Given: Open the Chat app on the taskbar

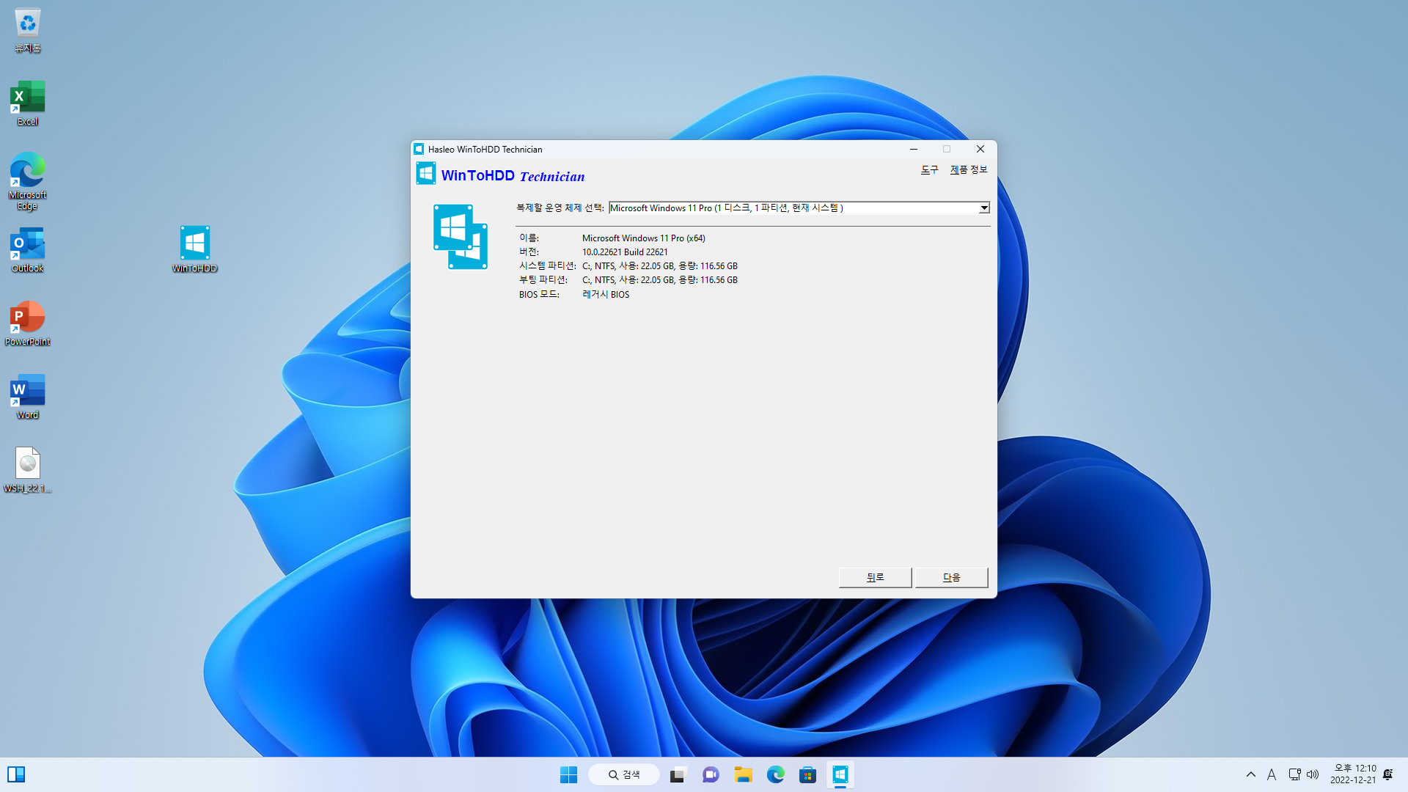Looking at the screenshot, I should (711, 774).
